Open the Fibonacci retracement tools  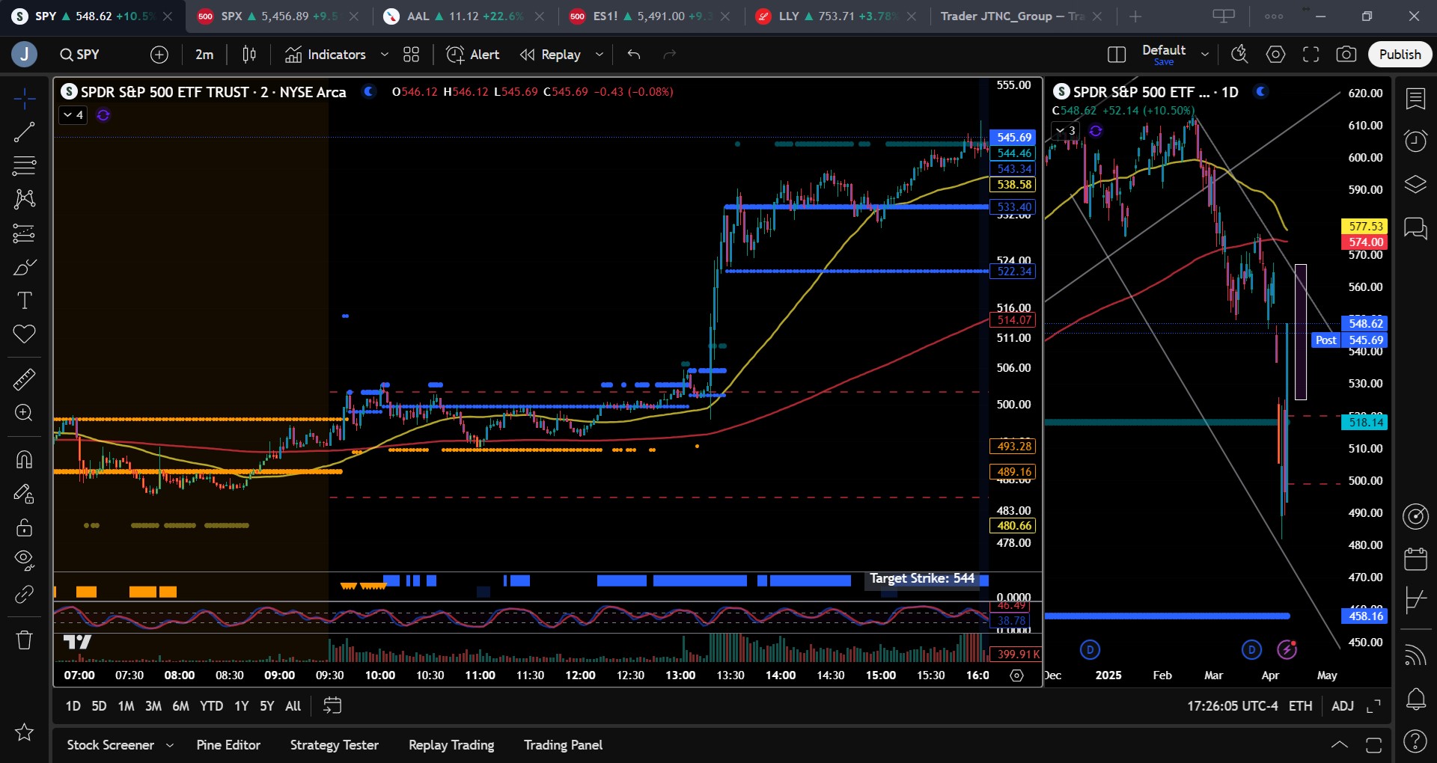pyautogui.click(x=24, y=165)
